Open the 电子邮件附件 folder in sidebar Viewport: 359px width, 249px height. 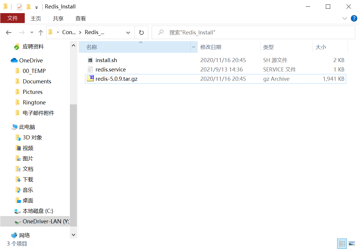pyautogui.click(x=38, y=113)
